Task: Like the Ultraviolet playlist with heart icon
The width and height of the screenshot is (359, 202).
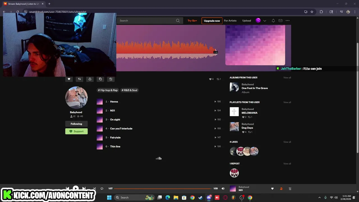Action: [x=69, y=79]
